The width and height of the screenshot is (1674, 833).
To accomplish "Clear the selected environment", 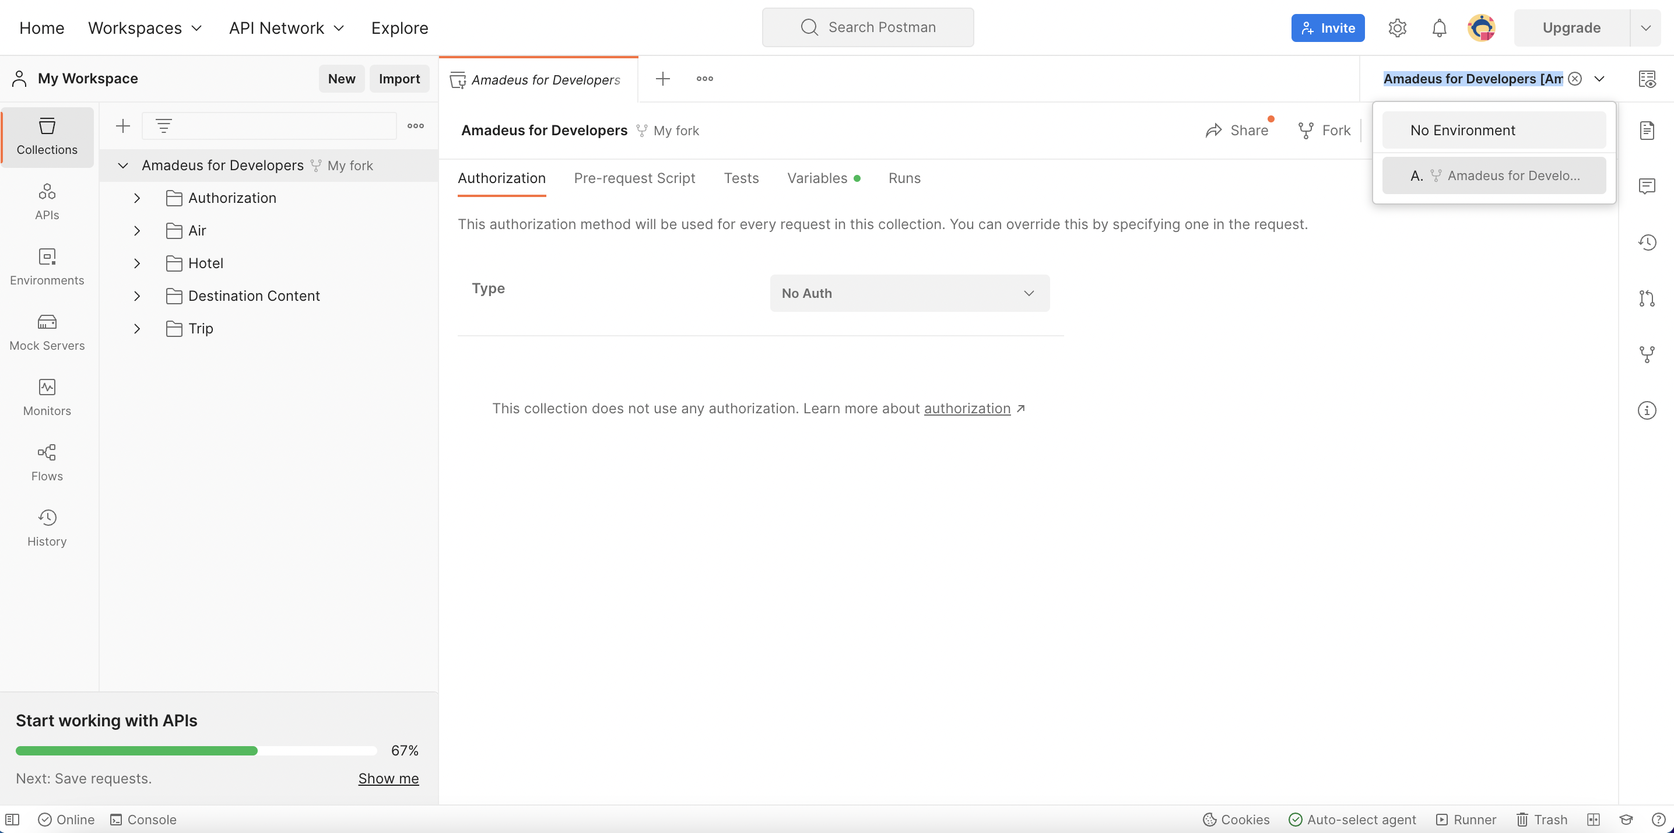I will tap(1575, 79).
